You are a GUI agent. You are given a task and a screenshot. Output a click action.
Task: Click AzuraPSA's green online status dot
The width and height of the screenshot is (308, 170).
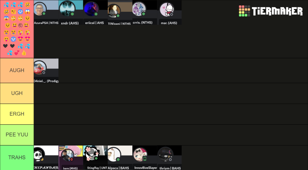[44, 14]
